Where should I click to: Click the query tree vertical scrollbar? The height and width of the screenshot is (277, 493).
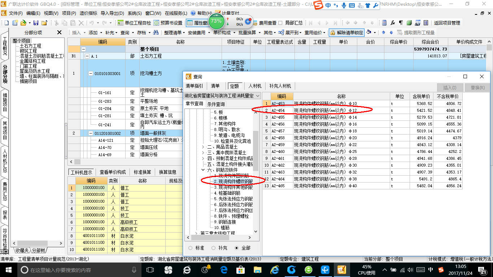(256, 151)
